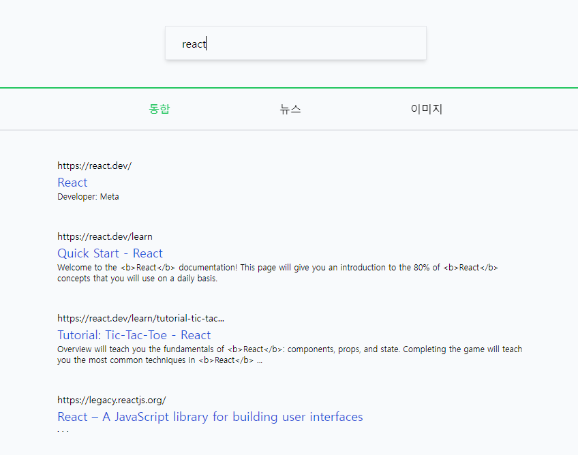Open the "React" result link
Viewport: 578px width, 455px height.
pos(72,183)
